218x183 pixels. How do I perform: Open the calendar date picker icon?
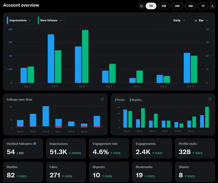coord(141,6)
